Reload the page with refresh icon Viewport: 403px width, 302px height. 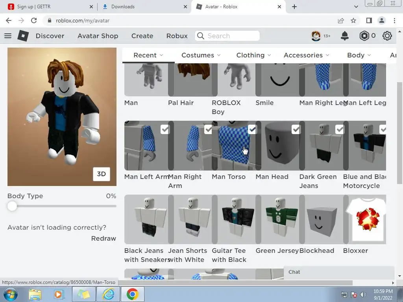coord(34,20)
